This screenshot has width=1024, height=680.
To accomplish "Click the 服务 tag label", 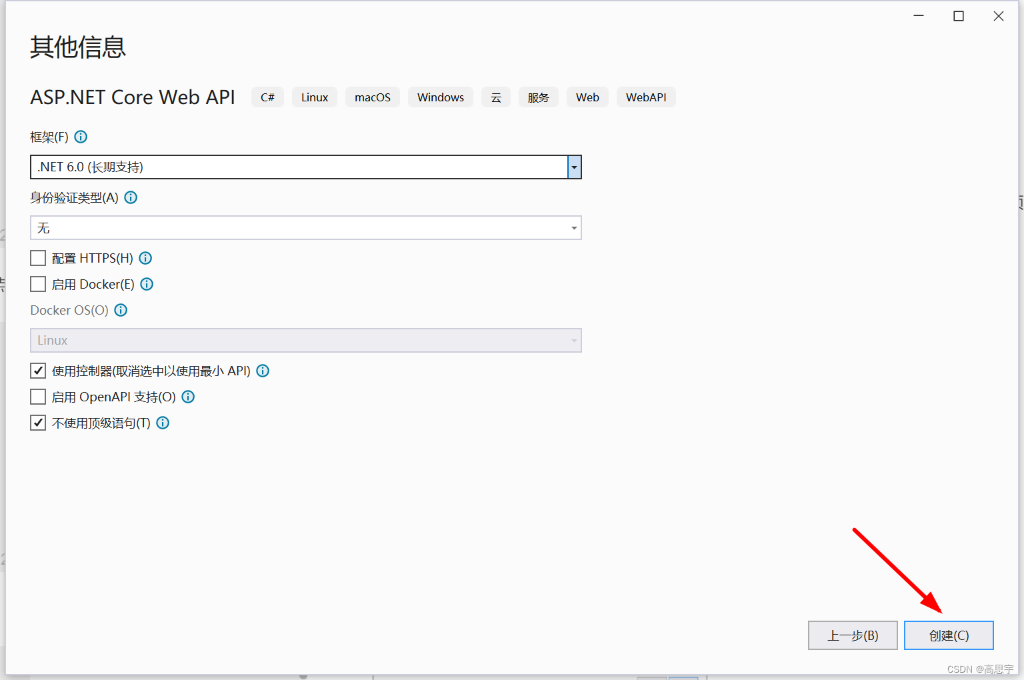I will point(539,97).
